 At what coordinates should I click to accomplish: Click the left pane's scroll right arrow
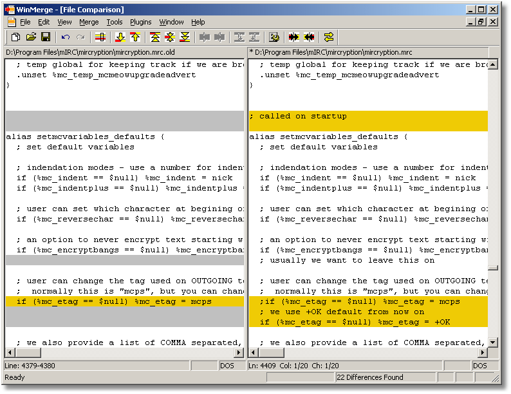click(239, 352)
